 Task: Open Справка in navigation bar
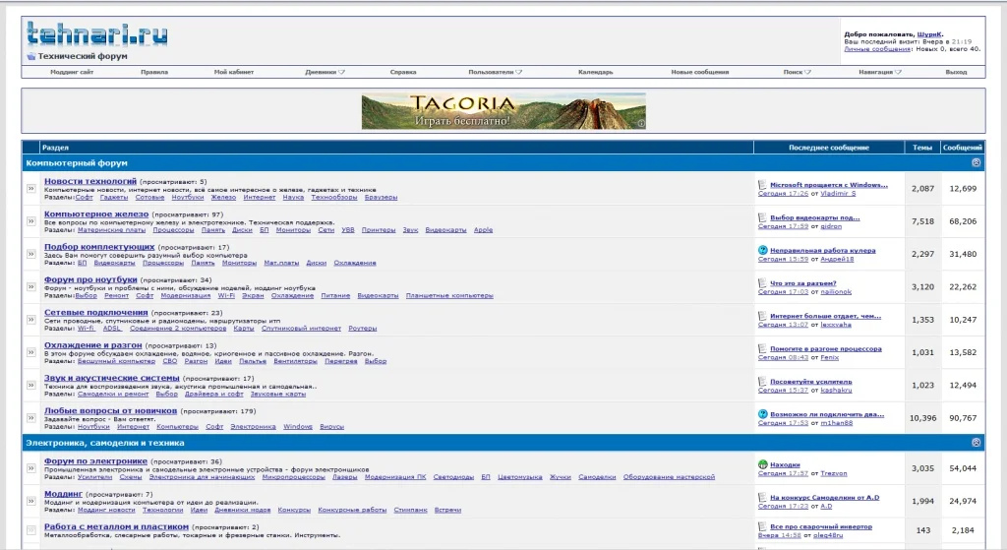pos(403,72)
